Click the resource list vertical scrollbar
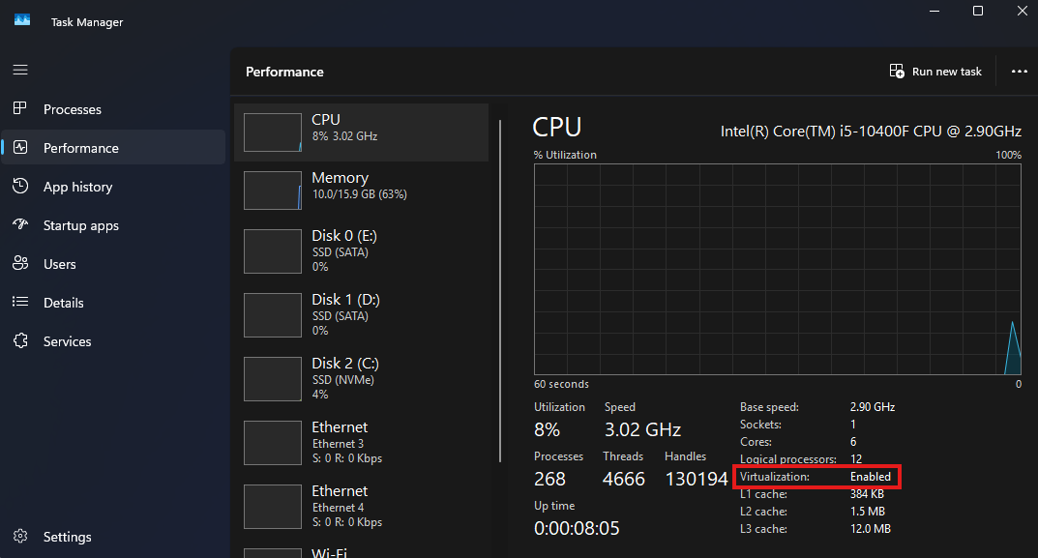 click(500, 290)
